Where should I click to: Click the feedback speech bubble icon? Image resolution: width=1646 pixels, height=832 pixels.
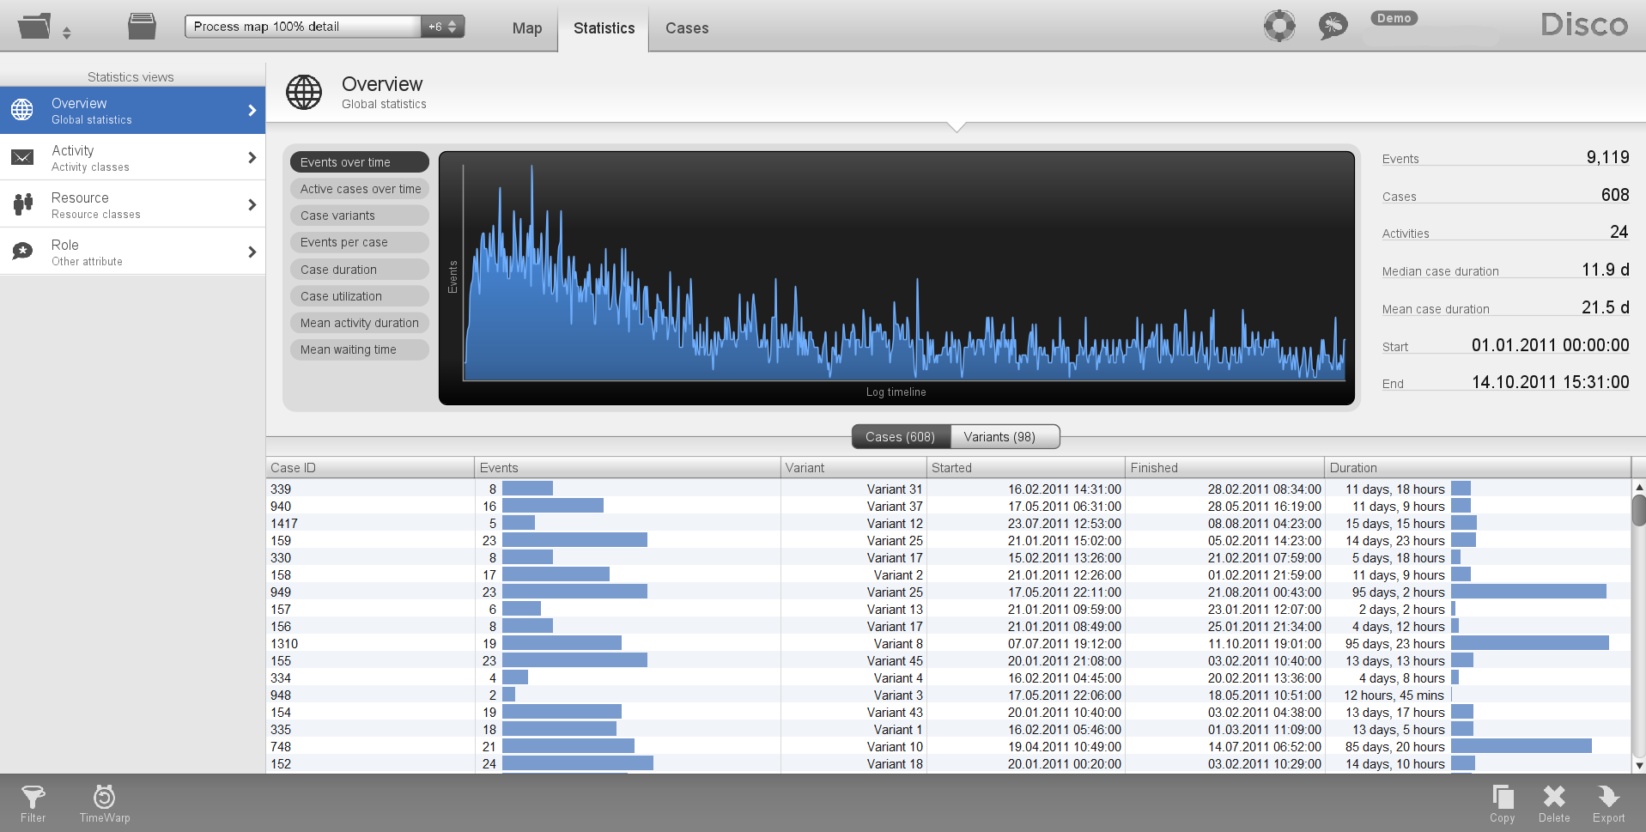[1332, 26]
